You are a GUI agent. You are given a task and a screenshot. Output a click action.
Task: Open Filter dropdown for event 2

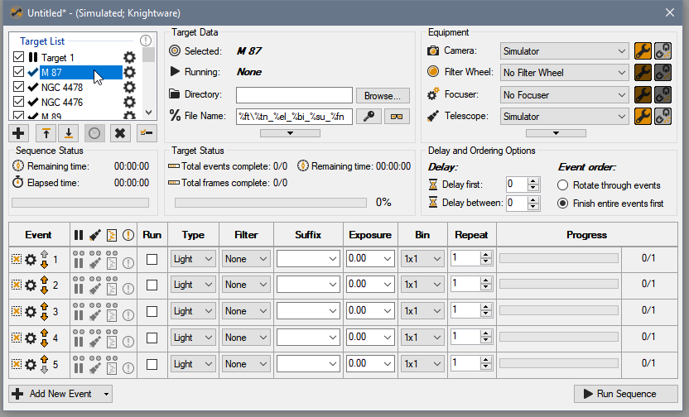pos(246,285)
